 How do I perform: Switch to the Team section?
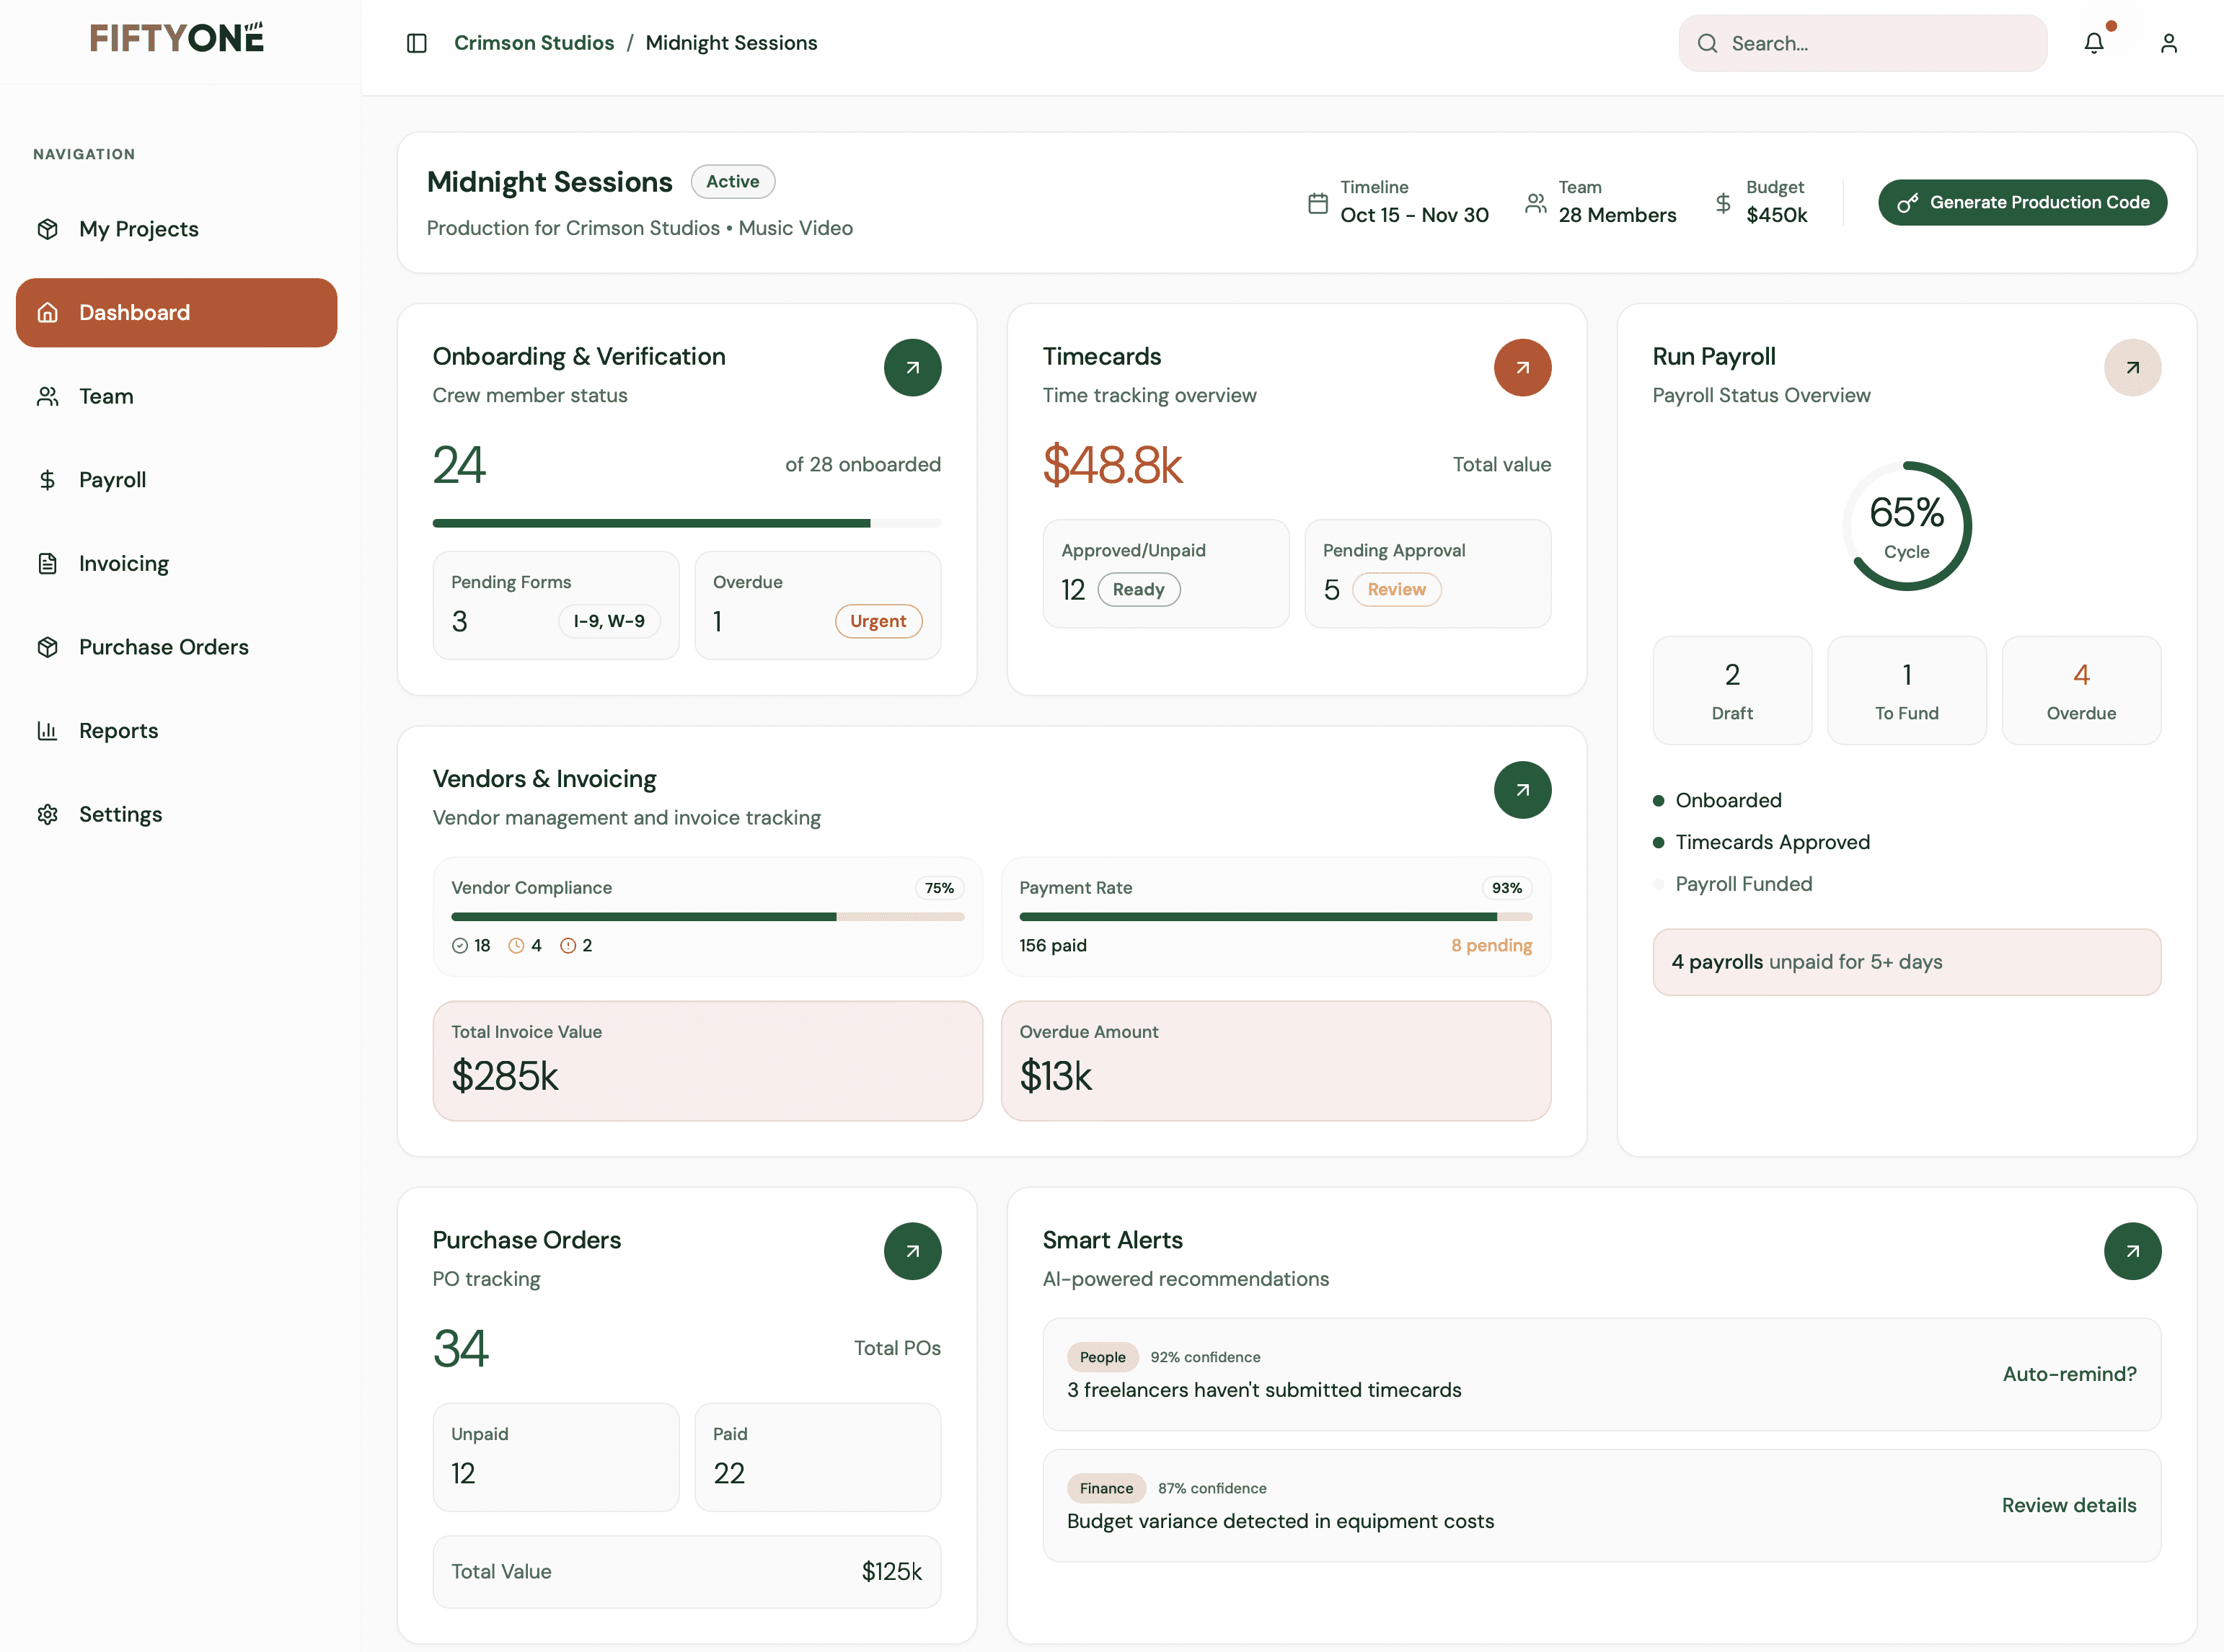pos(106,396)
